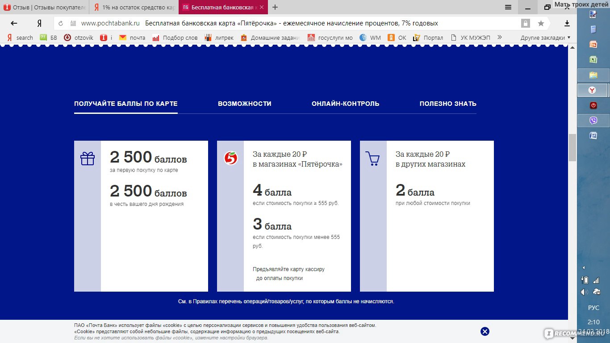Image resolution: width=610 pixels, height=343 pixels.
Task: Click the text 'Предъявляйте карту кассиру'
Action: click(288, 269)
